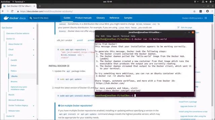Collapse the Get Docker sidebar section
This screenshot has height=120, width=215.
[34, 28]
